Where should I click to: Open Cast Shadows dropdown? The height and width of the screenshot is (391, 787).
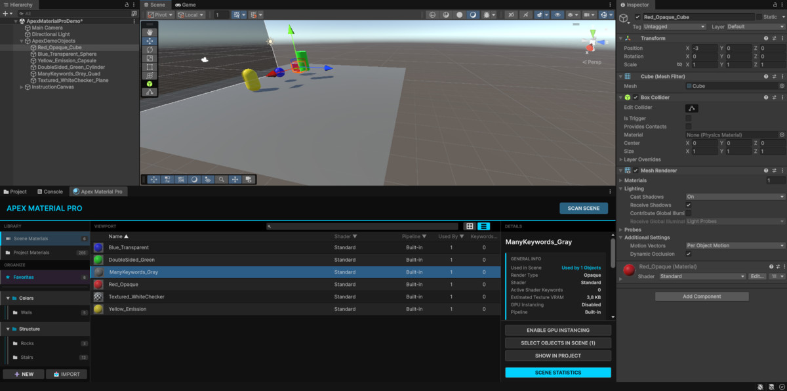[x=735, y=197]
